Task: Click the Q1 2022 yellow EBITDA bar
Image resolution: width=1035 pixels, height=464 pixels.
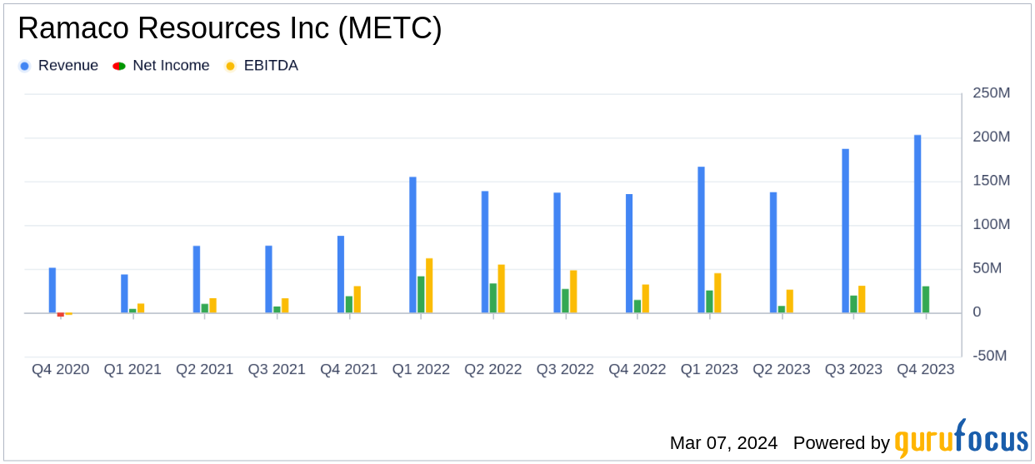Action: (x=429, y=286)
